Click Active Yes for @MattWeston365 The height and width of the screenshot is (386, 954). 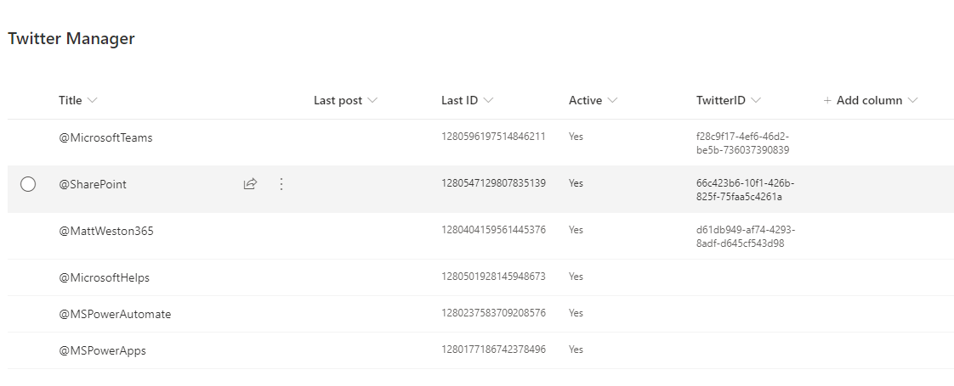click(x=576, y=230)
